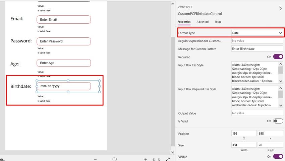Collapse the Controls properties pane chevron

pyautogui.click(x=280, y=8)
